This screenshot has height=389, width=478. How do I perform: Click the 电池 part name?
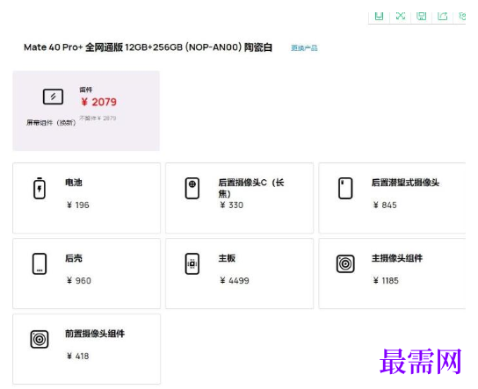point(74,183)
